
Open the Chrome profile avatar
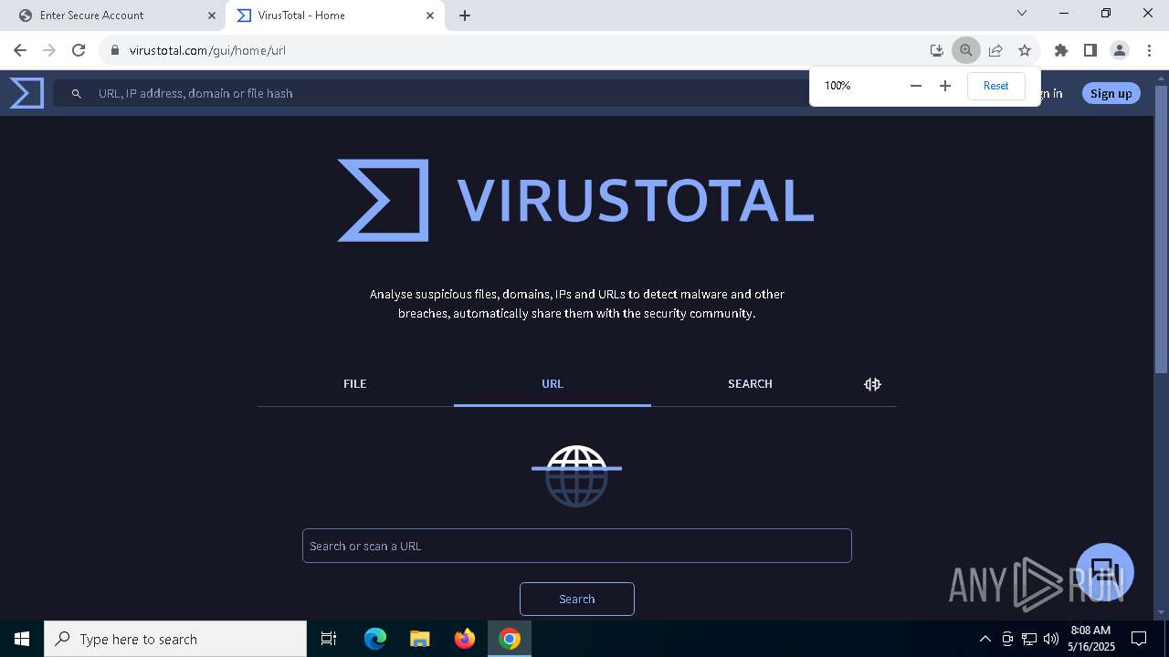coord(1120,50)
